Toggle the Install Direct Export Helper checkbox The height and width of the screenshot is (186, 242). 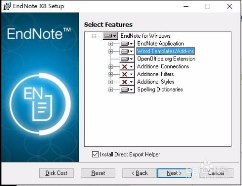pyautogui.click(x=95, y=154)
